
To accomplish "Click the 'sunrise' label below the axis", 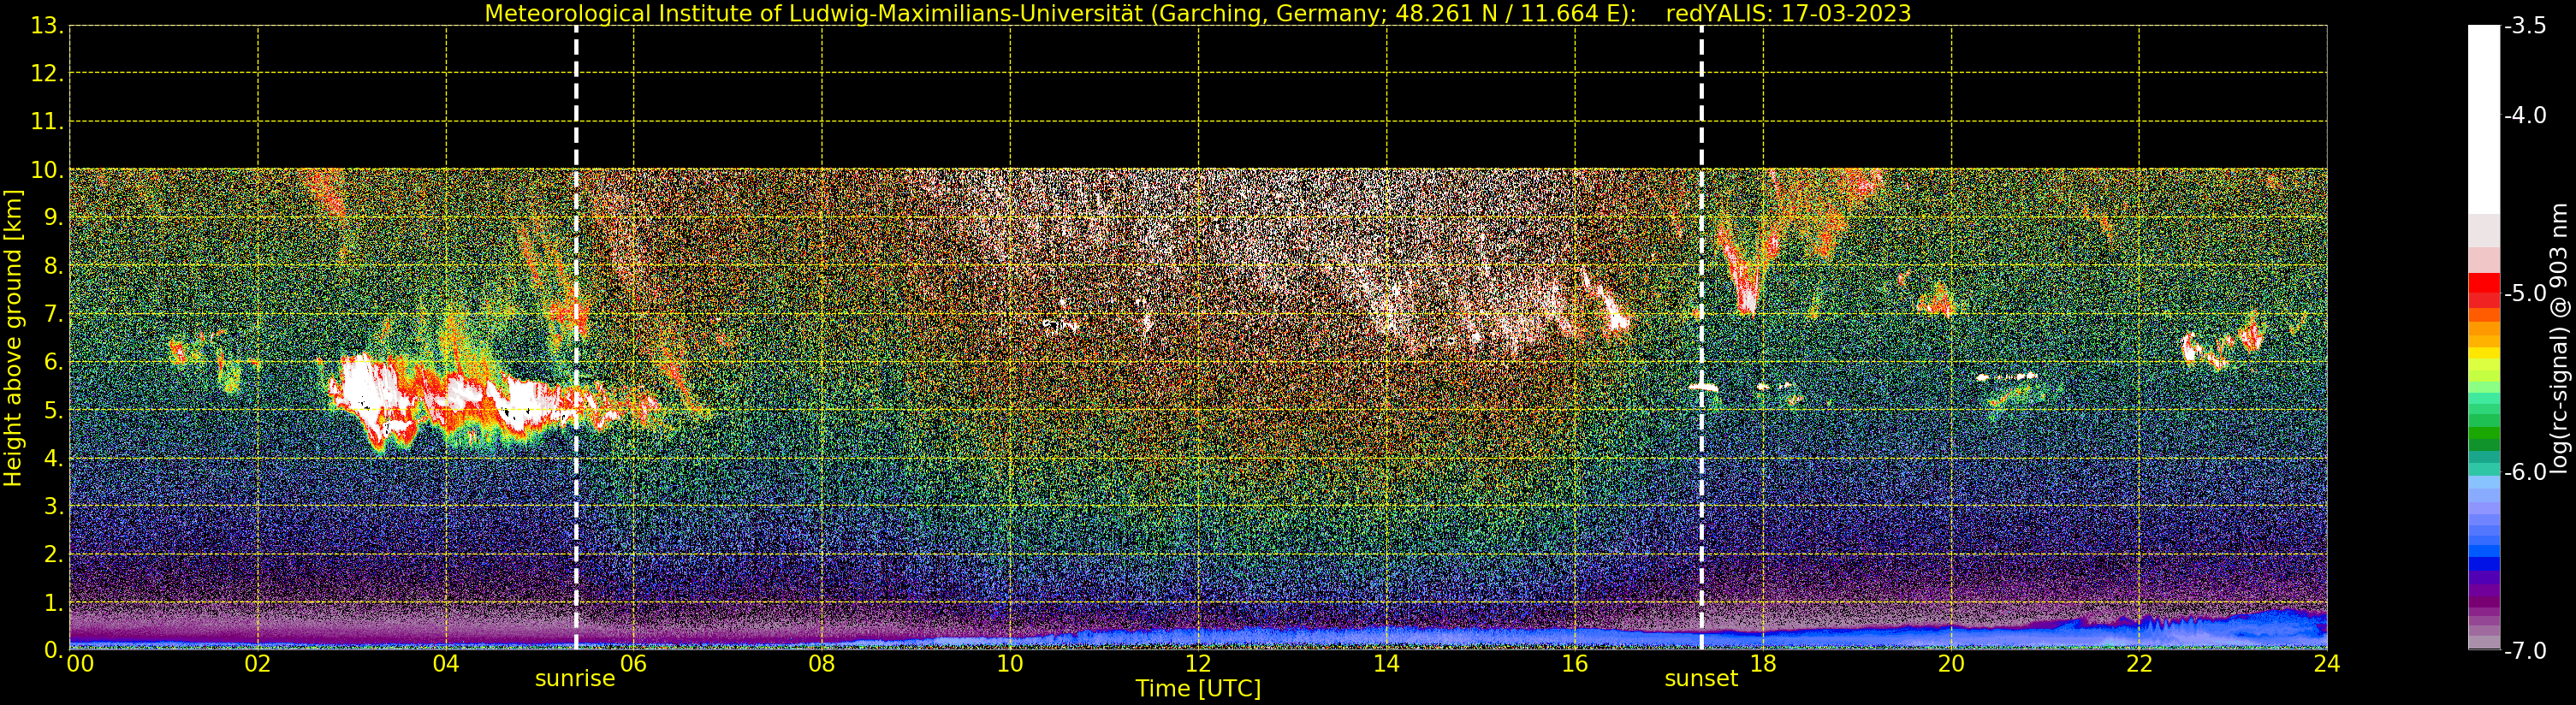I will 575,679.
